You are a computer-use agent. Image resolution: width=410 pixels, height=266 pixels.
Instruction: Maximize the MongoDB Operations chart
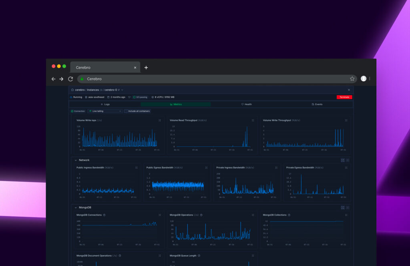[253, 215]
